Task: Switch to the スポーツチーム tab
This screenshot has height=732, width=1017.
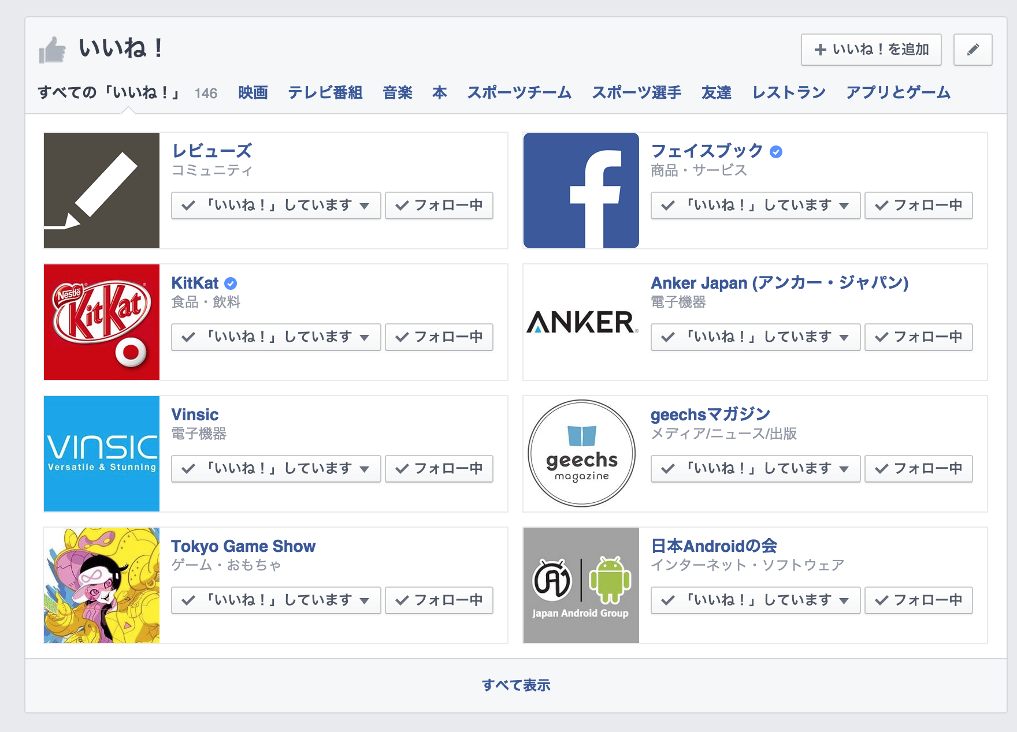Action: [519, 92]
